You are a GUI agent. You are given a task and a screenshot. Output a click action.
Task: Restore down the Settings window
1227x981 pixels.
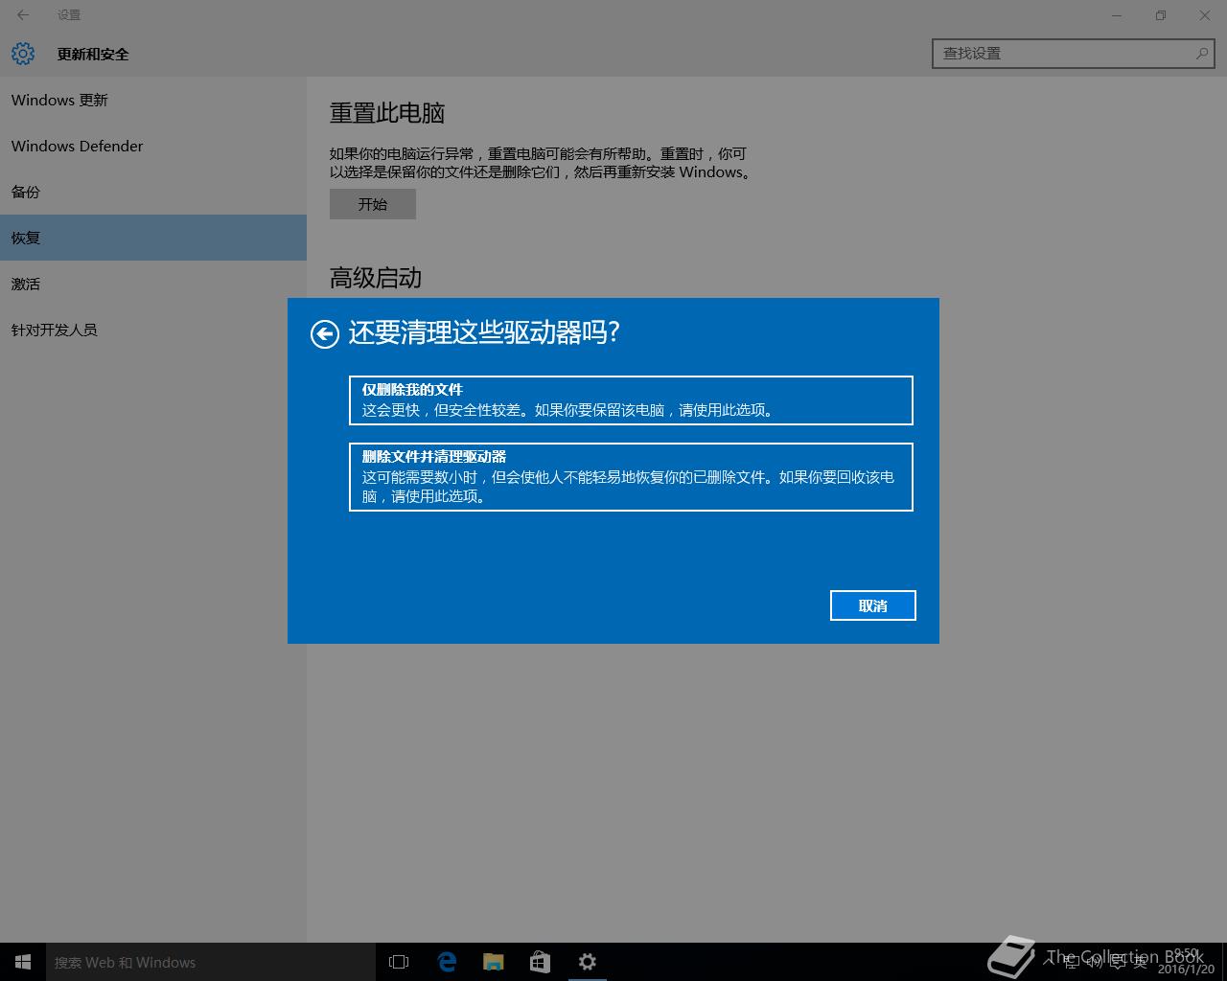pyautogui.click(x=1161, y=15)
